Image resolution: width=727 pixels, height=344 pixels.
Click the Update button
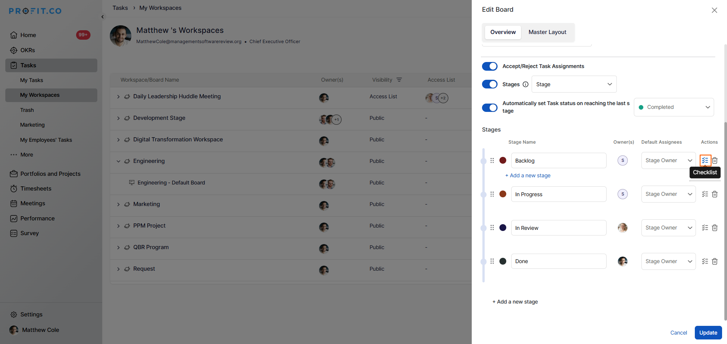[x=708, y=333]
